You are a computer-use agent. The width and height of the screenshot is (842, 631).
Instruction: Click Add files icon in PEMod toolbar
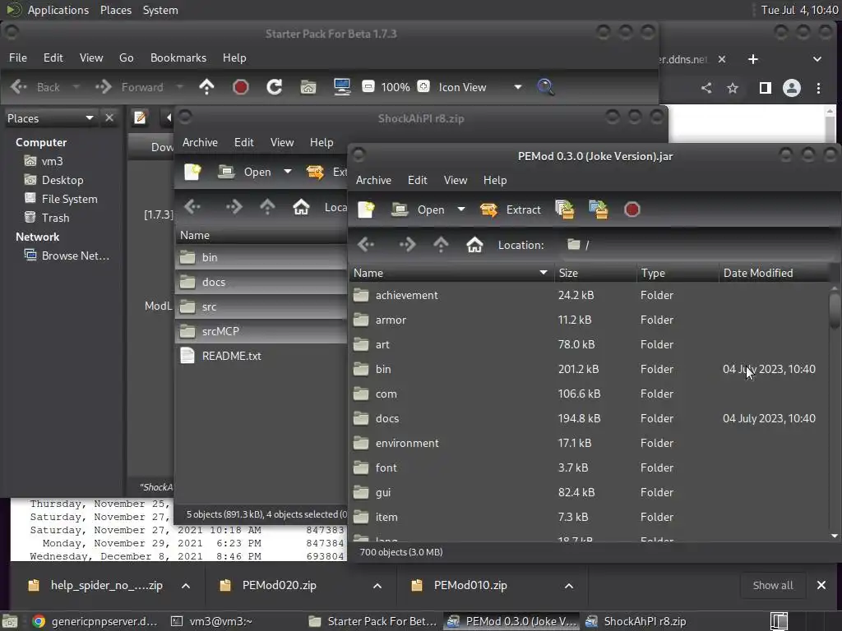tap(564, 210)
